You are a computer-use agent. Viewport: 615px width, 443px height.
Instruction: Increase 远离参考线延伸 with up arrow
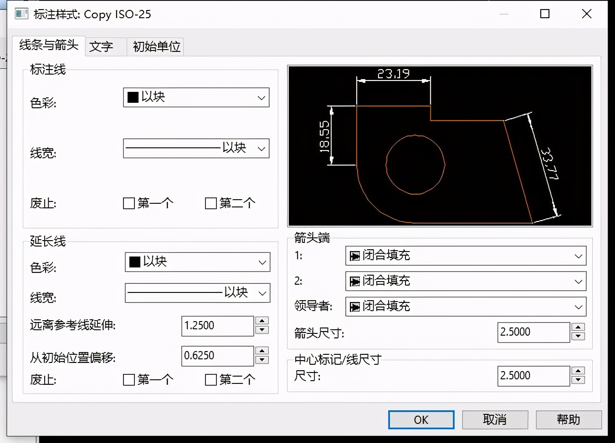(262, 321)
